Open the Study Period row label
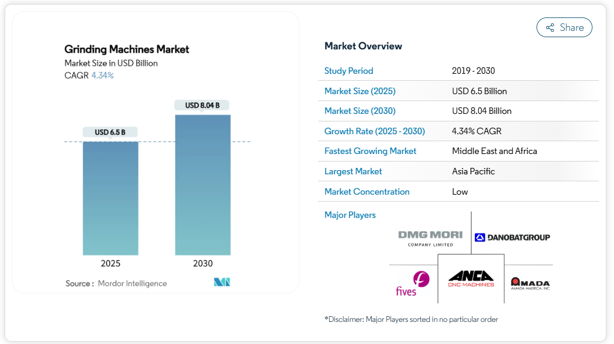The image size is (614, 344). [348, 71]
